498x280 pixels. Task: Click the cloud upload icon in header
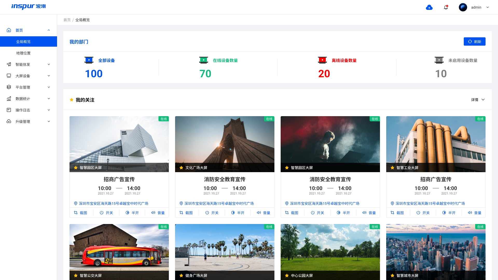click(429, 7)
